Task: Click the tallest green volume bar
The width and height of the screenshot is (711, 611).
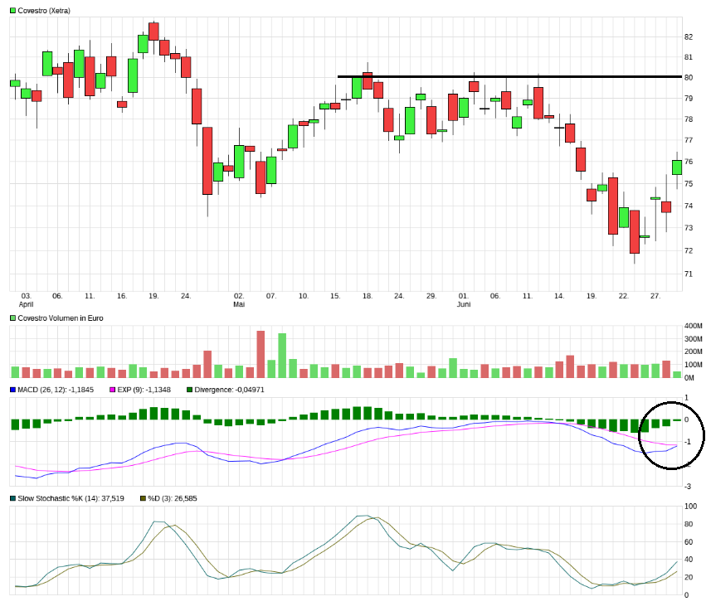Action: tap(282, 356)
